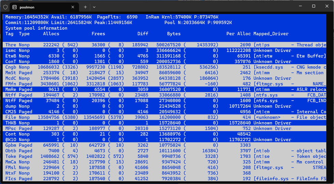This screenshot has width=334, height=184.
Task: Click the System pool information heading
Action: pyautogui.click(x=36, y=28)
